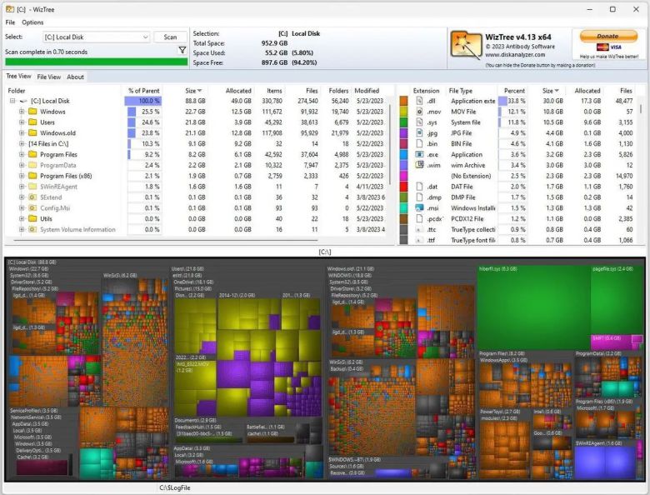Viewport: 650px width, 495px height.
Task: Expand the Users folder in tree
Action: [x=22, y=122]
